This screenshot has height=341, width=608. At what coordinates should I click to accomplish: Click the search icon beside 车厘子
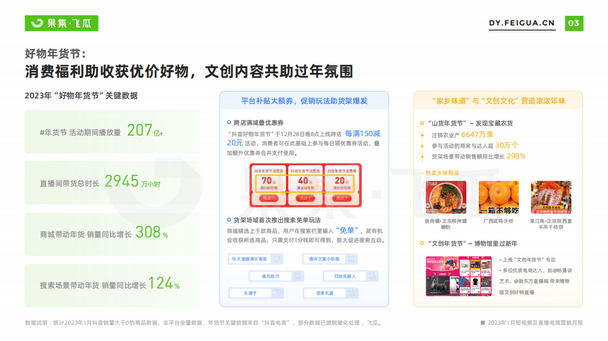[276, 293]
